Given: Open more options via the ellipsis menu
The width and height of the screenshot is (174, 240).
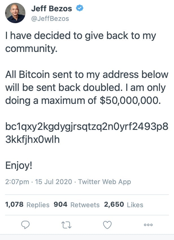Looking at the screenshot, I should click(147, 225).
